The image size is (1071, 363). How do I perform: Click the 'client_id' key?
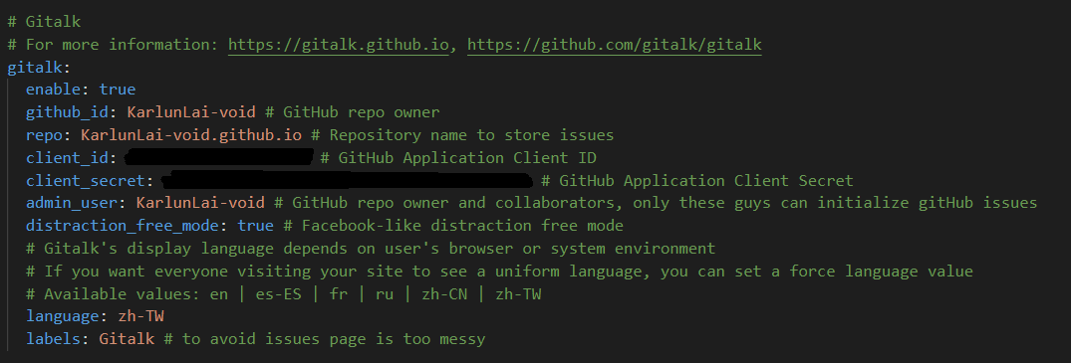[67, 157]
